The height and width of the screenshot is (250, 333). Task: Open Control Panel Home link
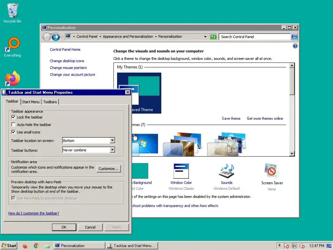pos(65,49)
